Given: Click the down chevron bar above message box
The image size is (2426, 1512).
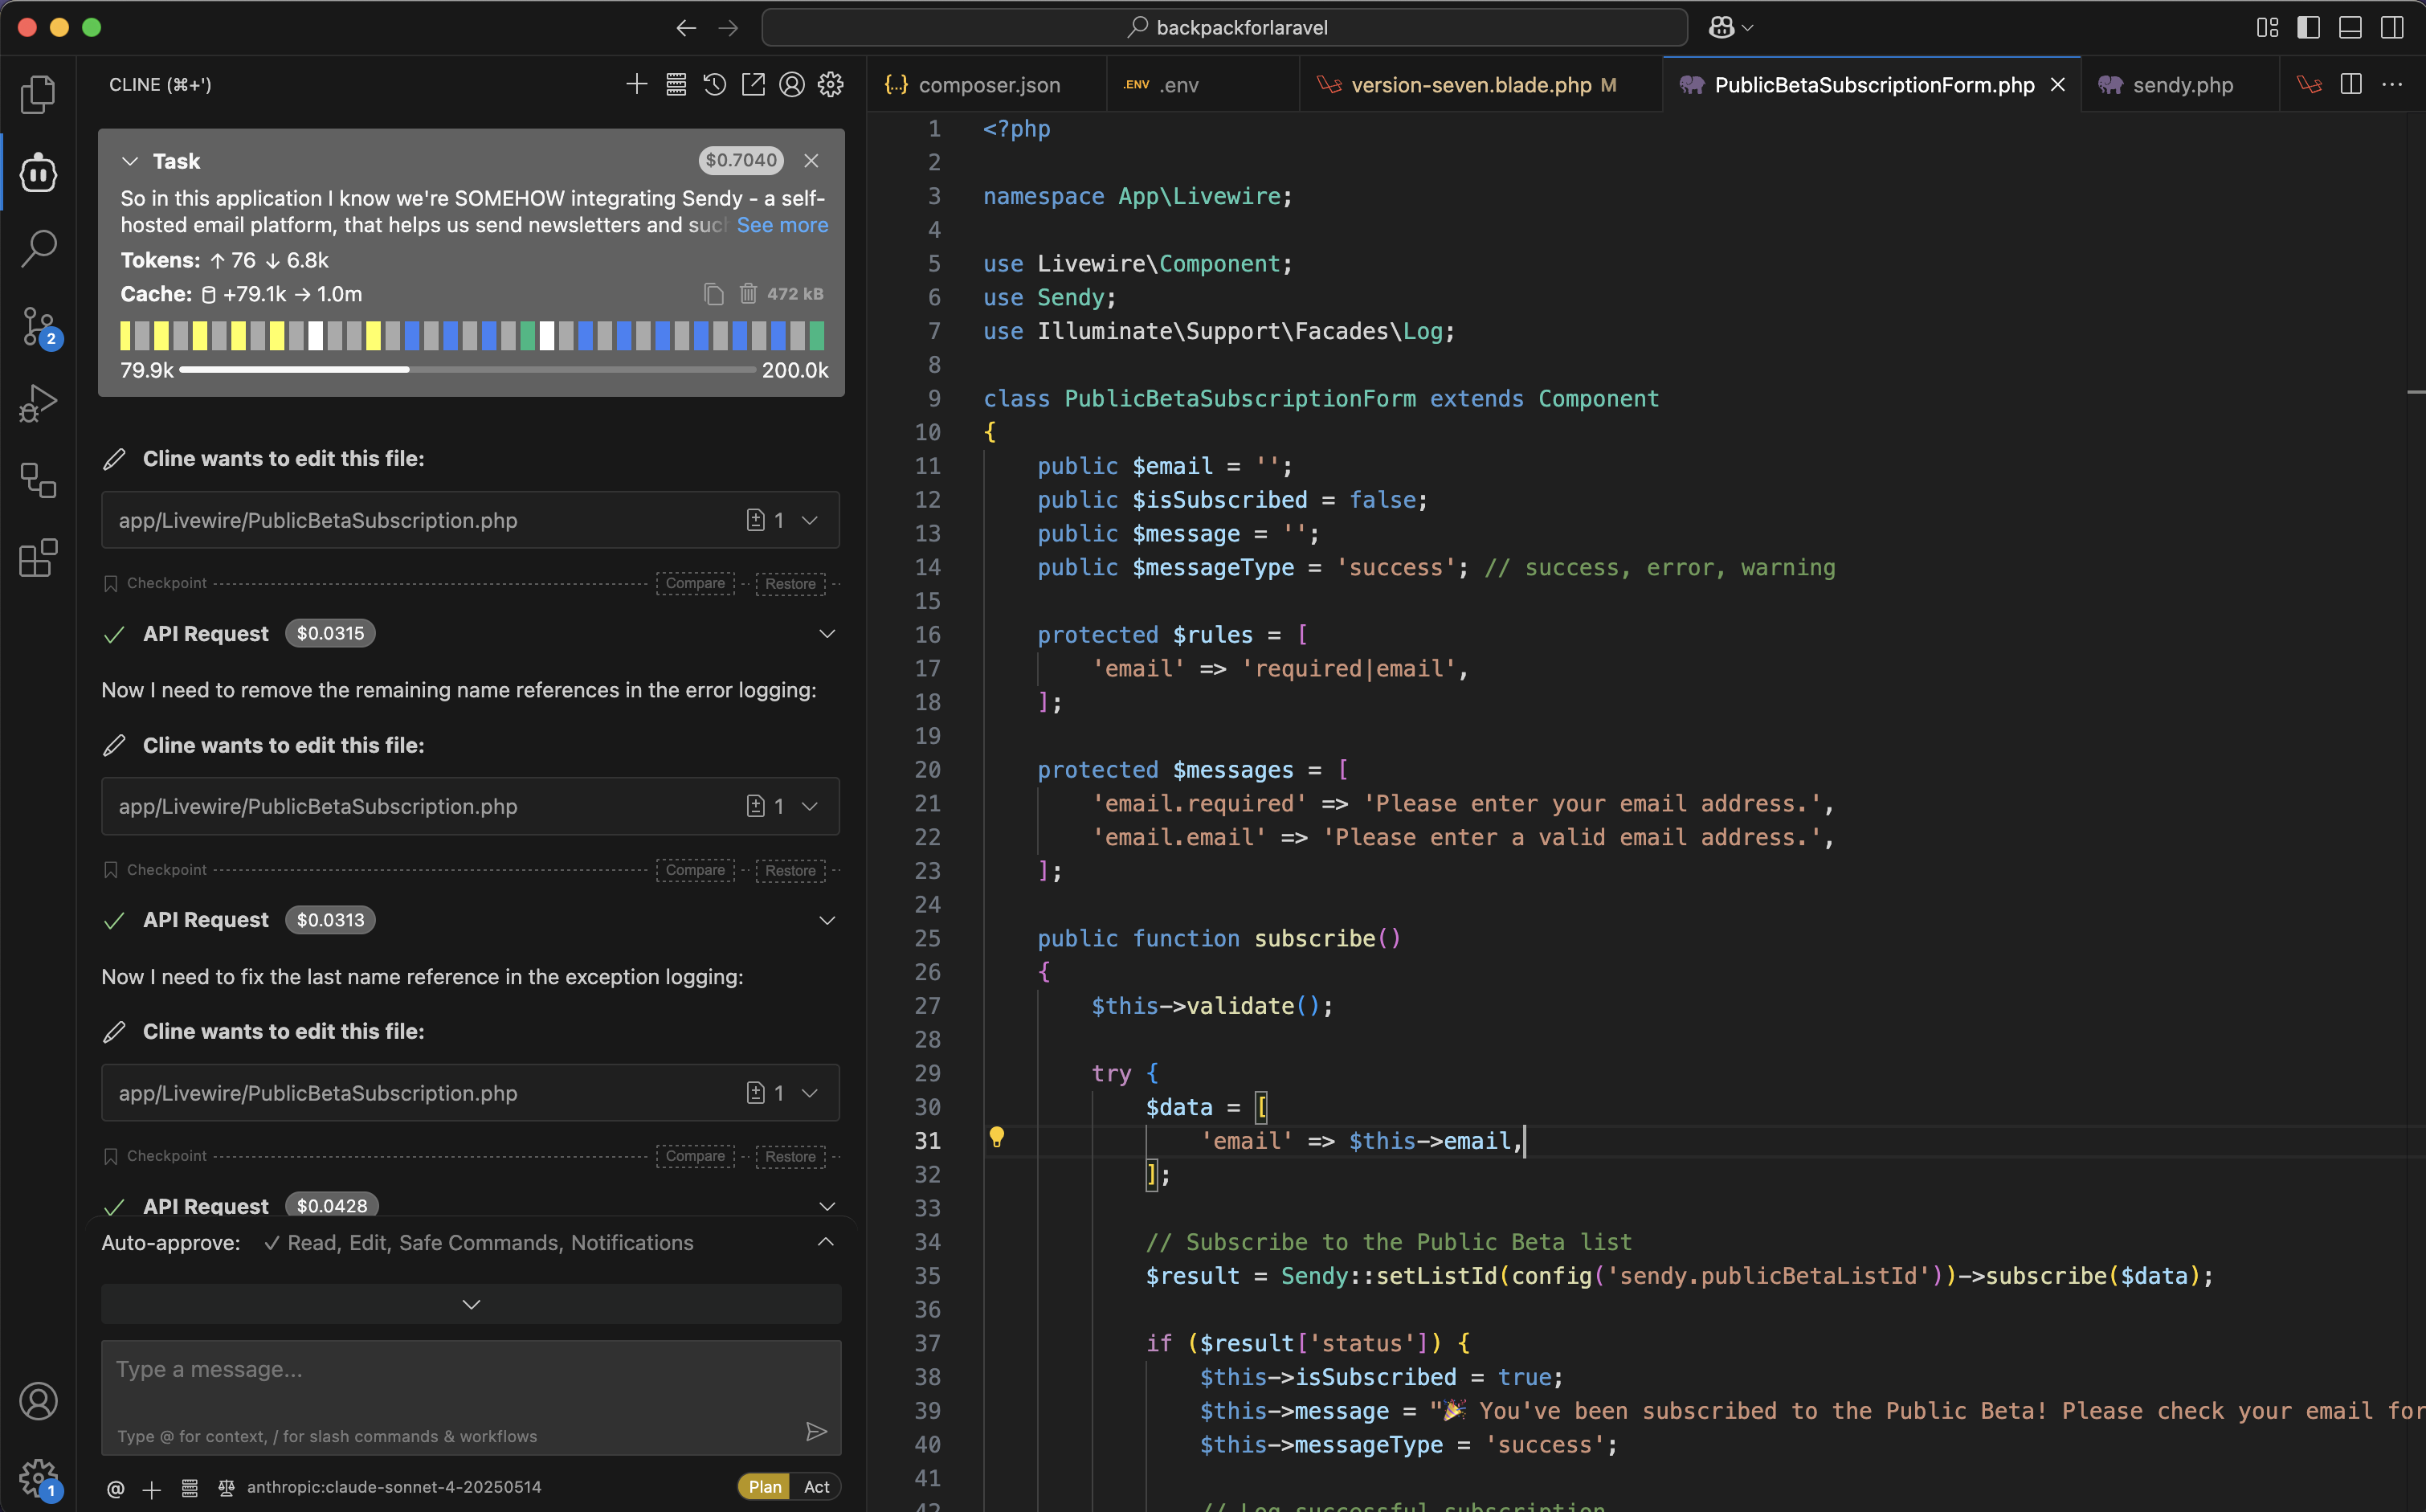Looking at the screenshot, I should 471,1304.
